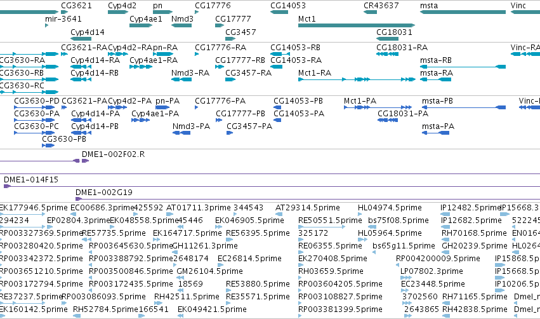This screenshot has height=319, width=540.
Task: Click protein CG3630-PD
Action: (37, 100)
